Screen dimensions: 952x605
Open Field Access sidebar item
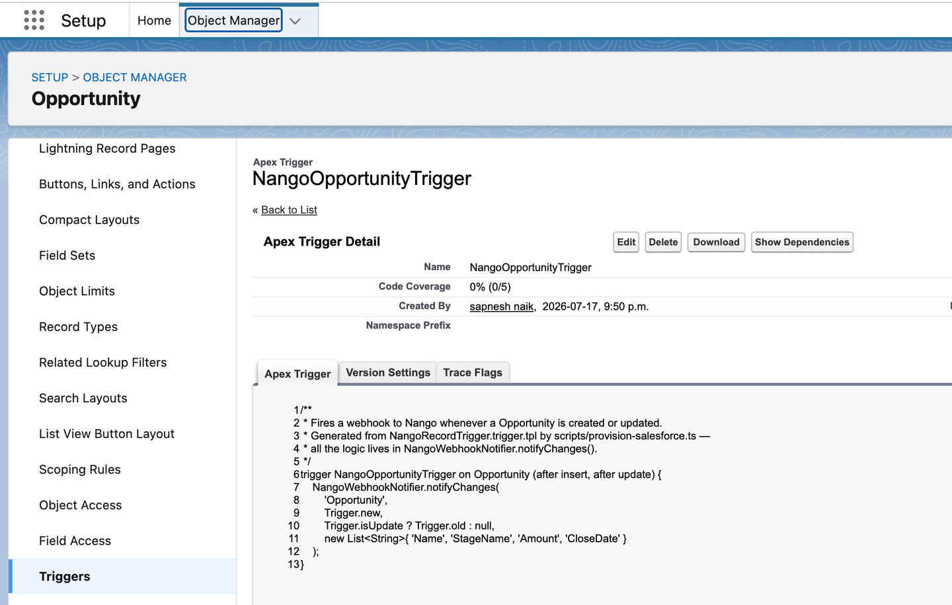[75, 541]
